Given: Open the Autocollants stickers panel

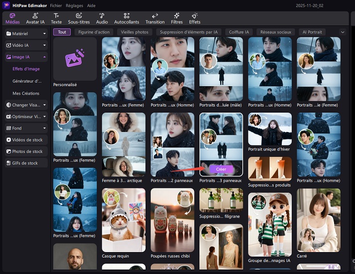Looking at the screenshot, I should [x=127, y=18].
